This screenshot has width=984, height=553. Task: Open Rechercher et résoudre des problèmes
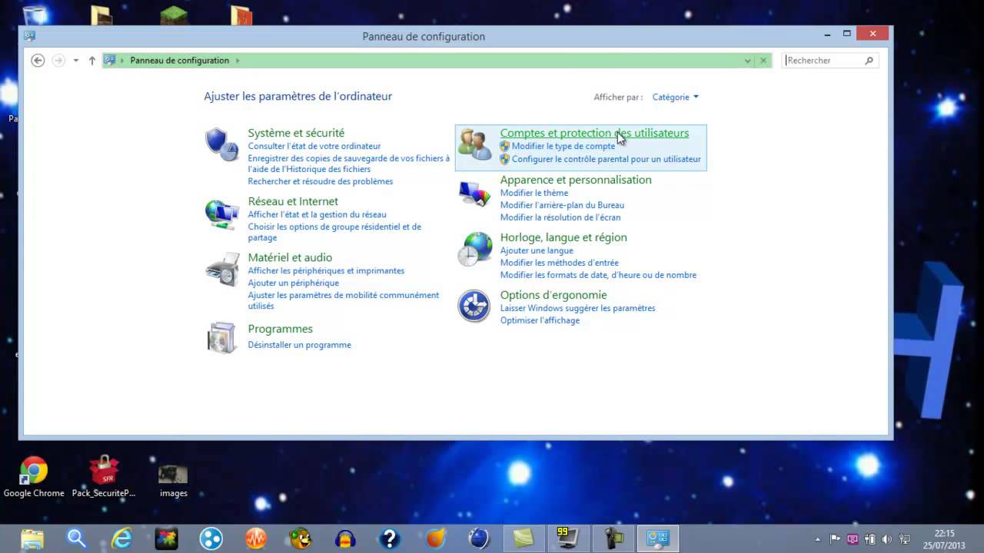click(x=320, y=181)
